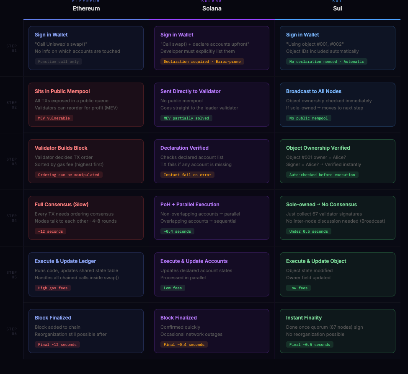The width and height of the screenshot is (408, 374).
Task: Select 'Validator Builds Block' heading
Action: [x=61, y=148]
